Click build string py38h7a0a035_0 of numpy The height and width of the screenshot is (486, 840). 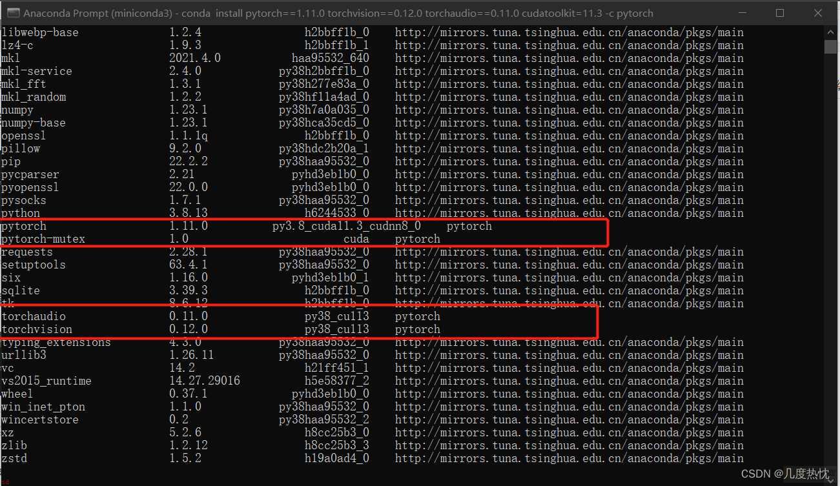[324, 110]
